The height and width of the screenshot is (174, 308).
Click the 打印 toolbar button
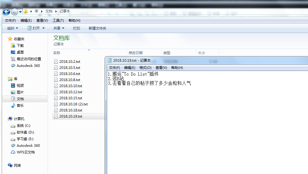tap(76, 28)
